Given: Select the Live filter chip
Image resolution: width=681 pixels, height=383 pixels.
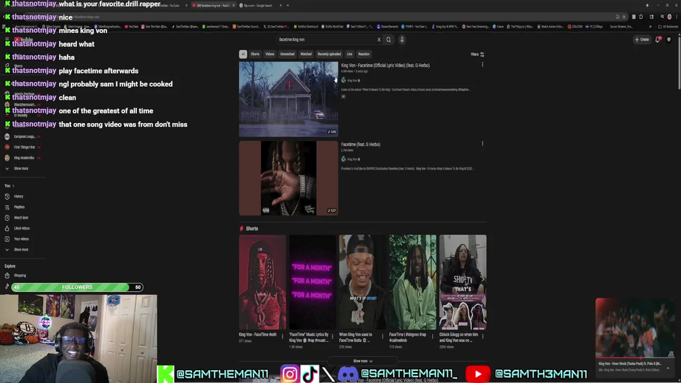Looking at the screenshot, I should (350, 54).
